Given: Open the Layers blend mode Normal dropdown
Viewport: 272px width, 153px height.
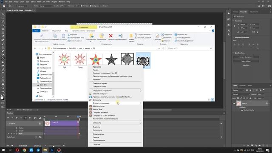Looking at the screenshot, I should pos(241,94).
